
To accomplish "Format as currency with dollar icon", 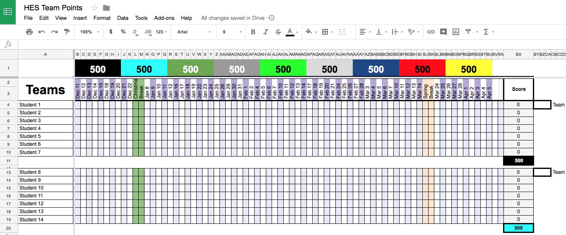I will click(x=111, y=32).
